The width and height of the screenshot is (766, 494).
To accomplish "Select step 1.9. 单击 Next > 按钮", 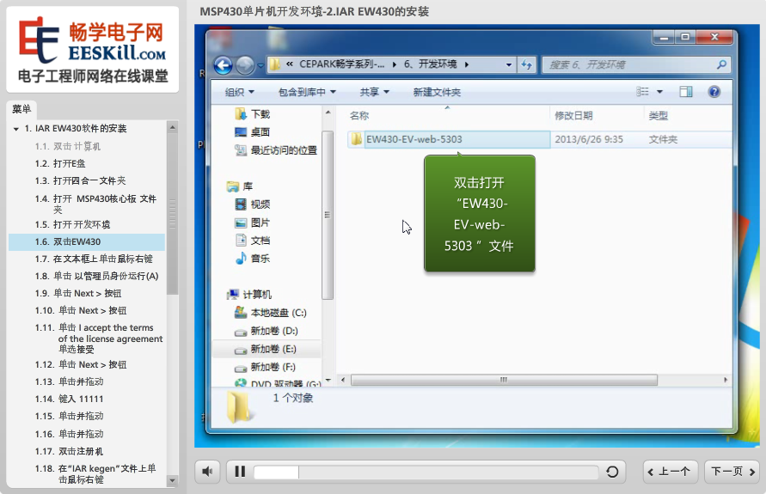I will point(78,293).
